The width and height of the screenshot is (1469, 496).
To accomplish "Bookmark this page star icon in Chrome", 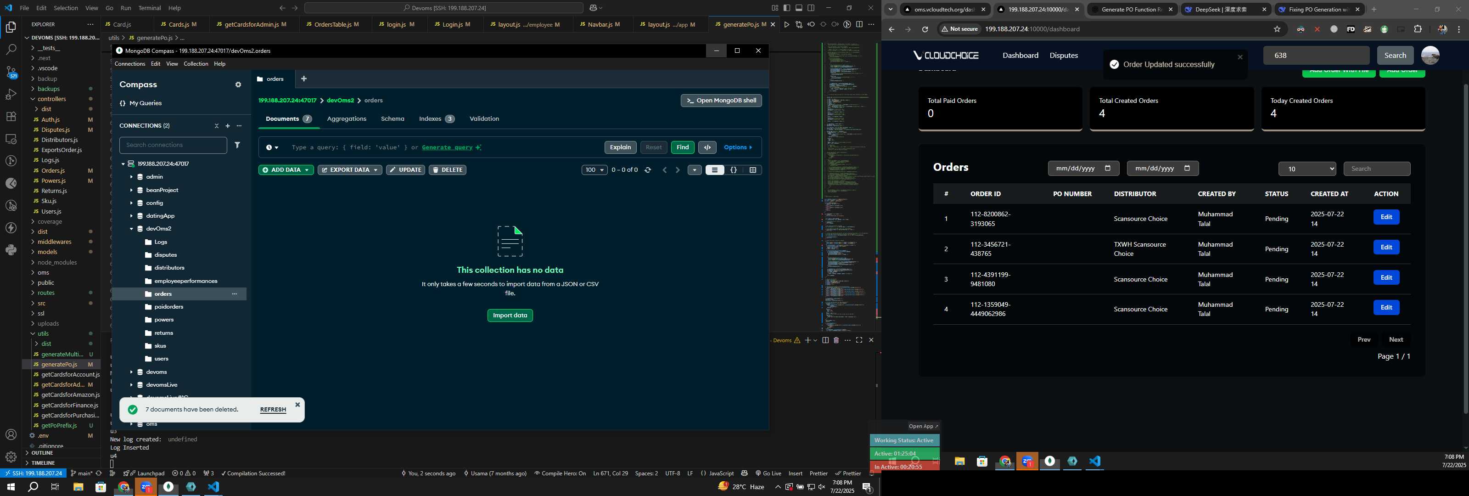I will click(1277, 29).
